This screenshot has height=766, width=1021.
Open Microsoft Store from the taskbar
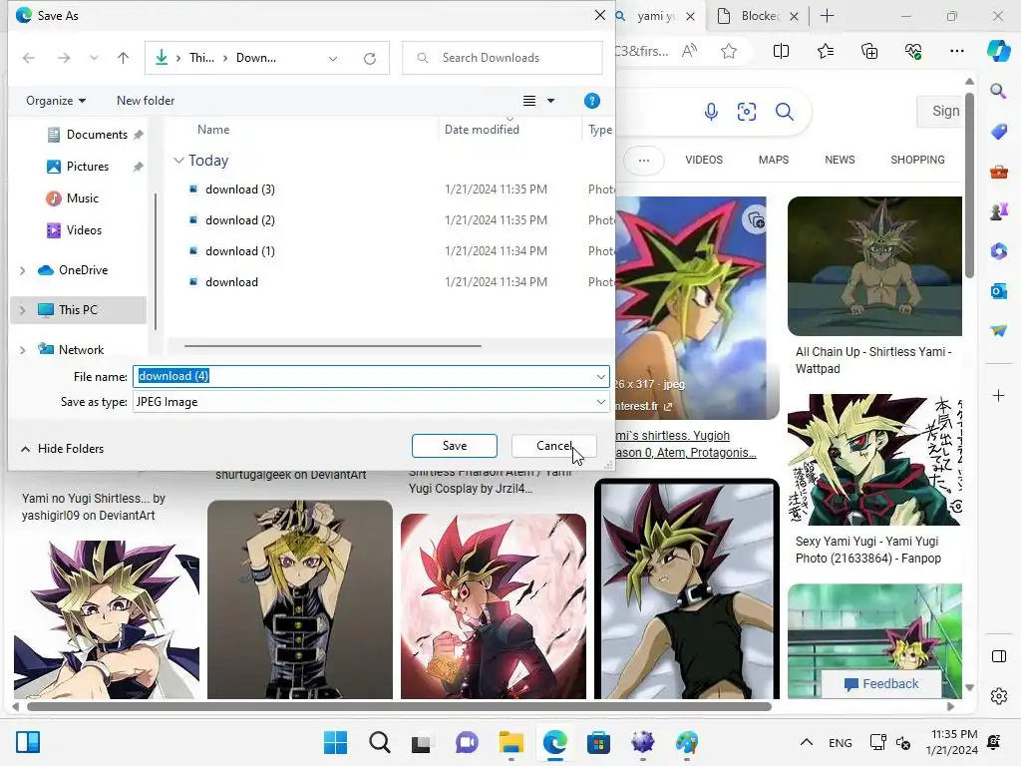(x=598, y=742)
